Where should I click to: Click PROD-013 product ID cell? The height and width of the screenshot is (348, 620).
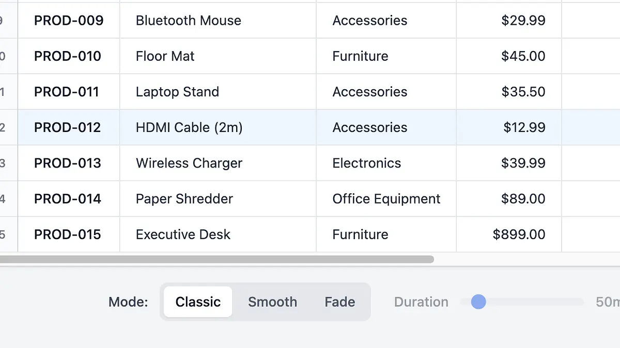69,163
